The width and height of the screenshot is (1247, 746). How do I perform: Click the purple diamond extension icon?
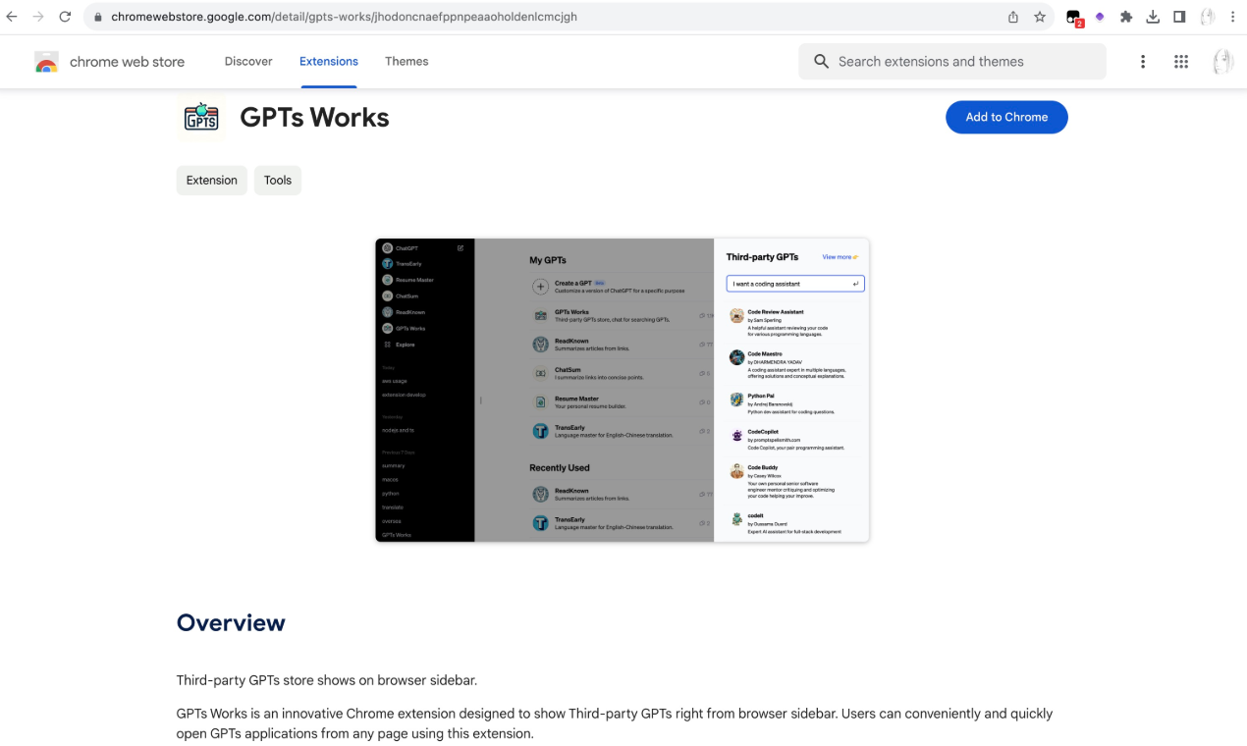[1100, 17]
